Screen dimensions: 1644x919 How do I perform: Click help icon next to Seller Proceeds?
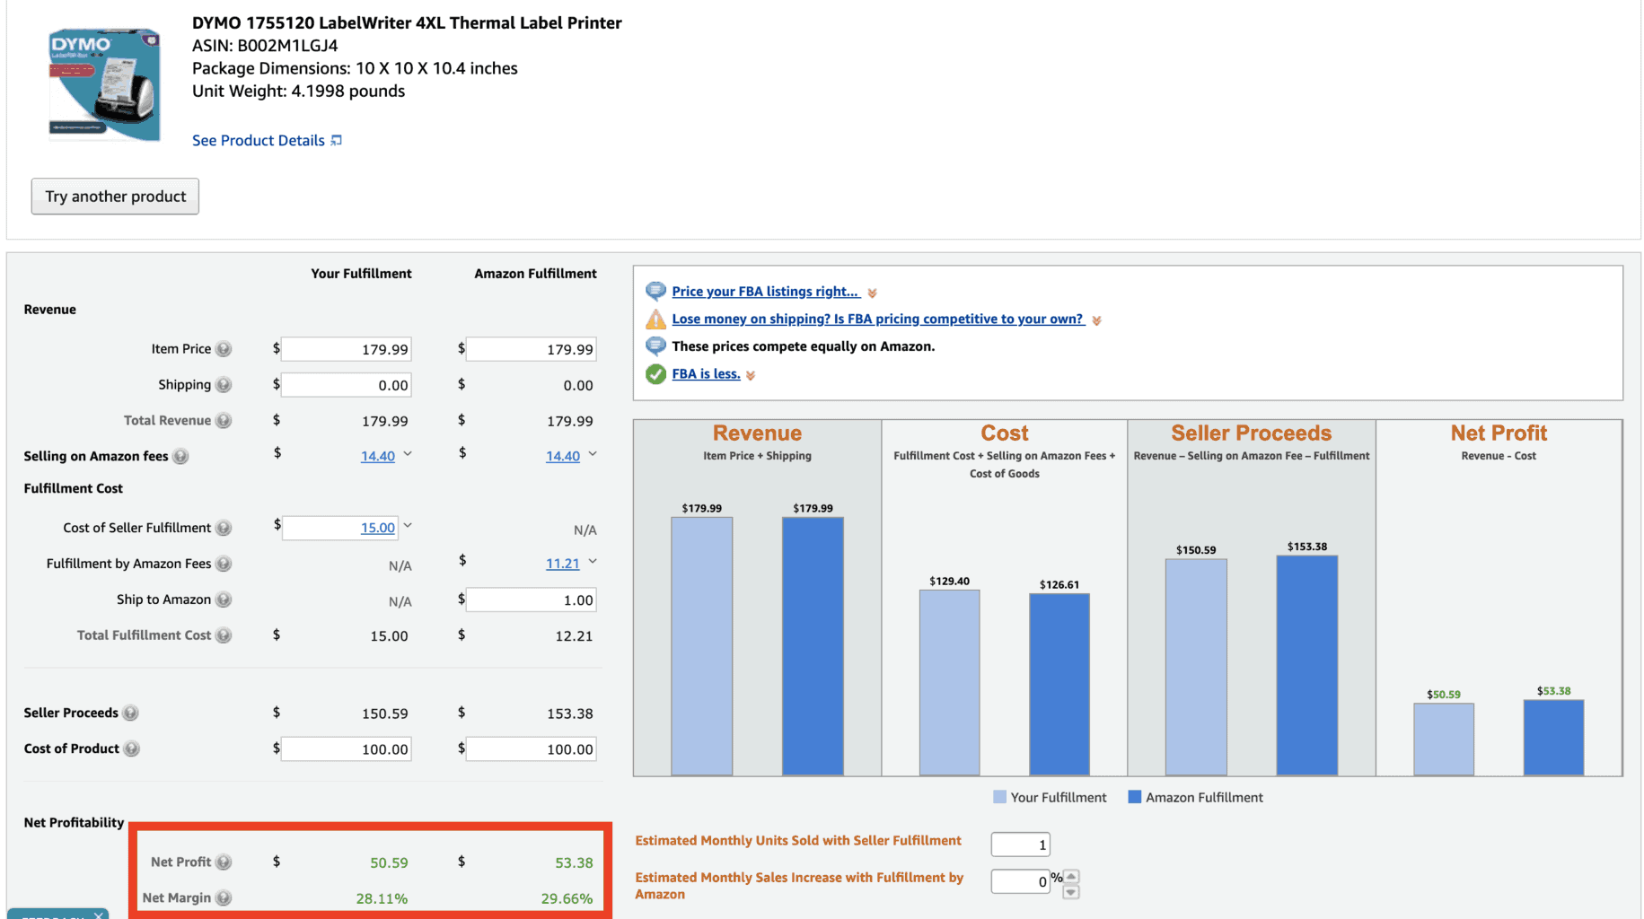click(130, 713)
